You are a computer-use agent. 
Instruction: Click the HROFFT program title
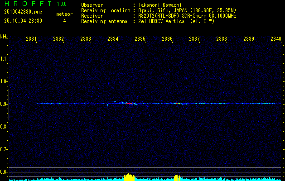28,4
